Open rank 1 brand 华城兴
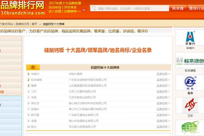This screenshot has height=136, width=204. (x=35, y=74)
